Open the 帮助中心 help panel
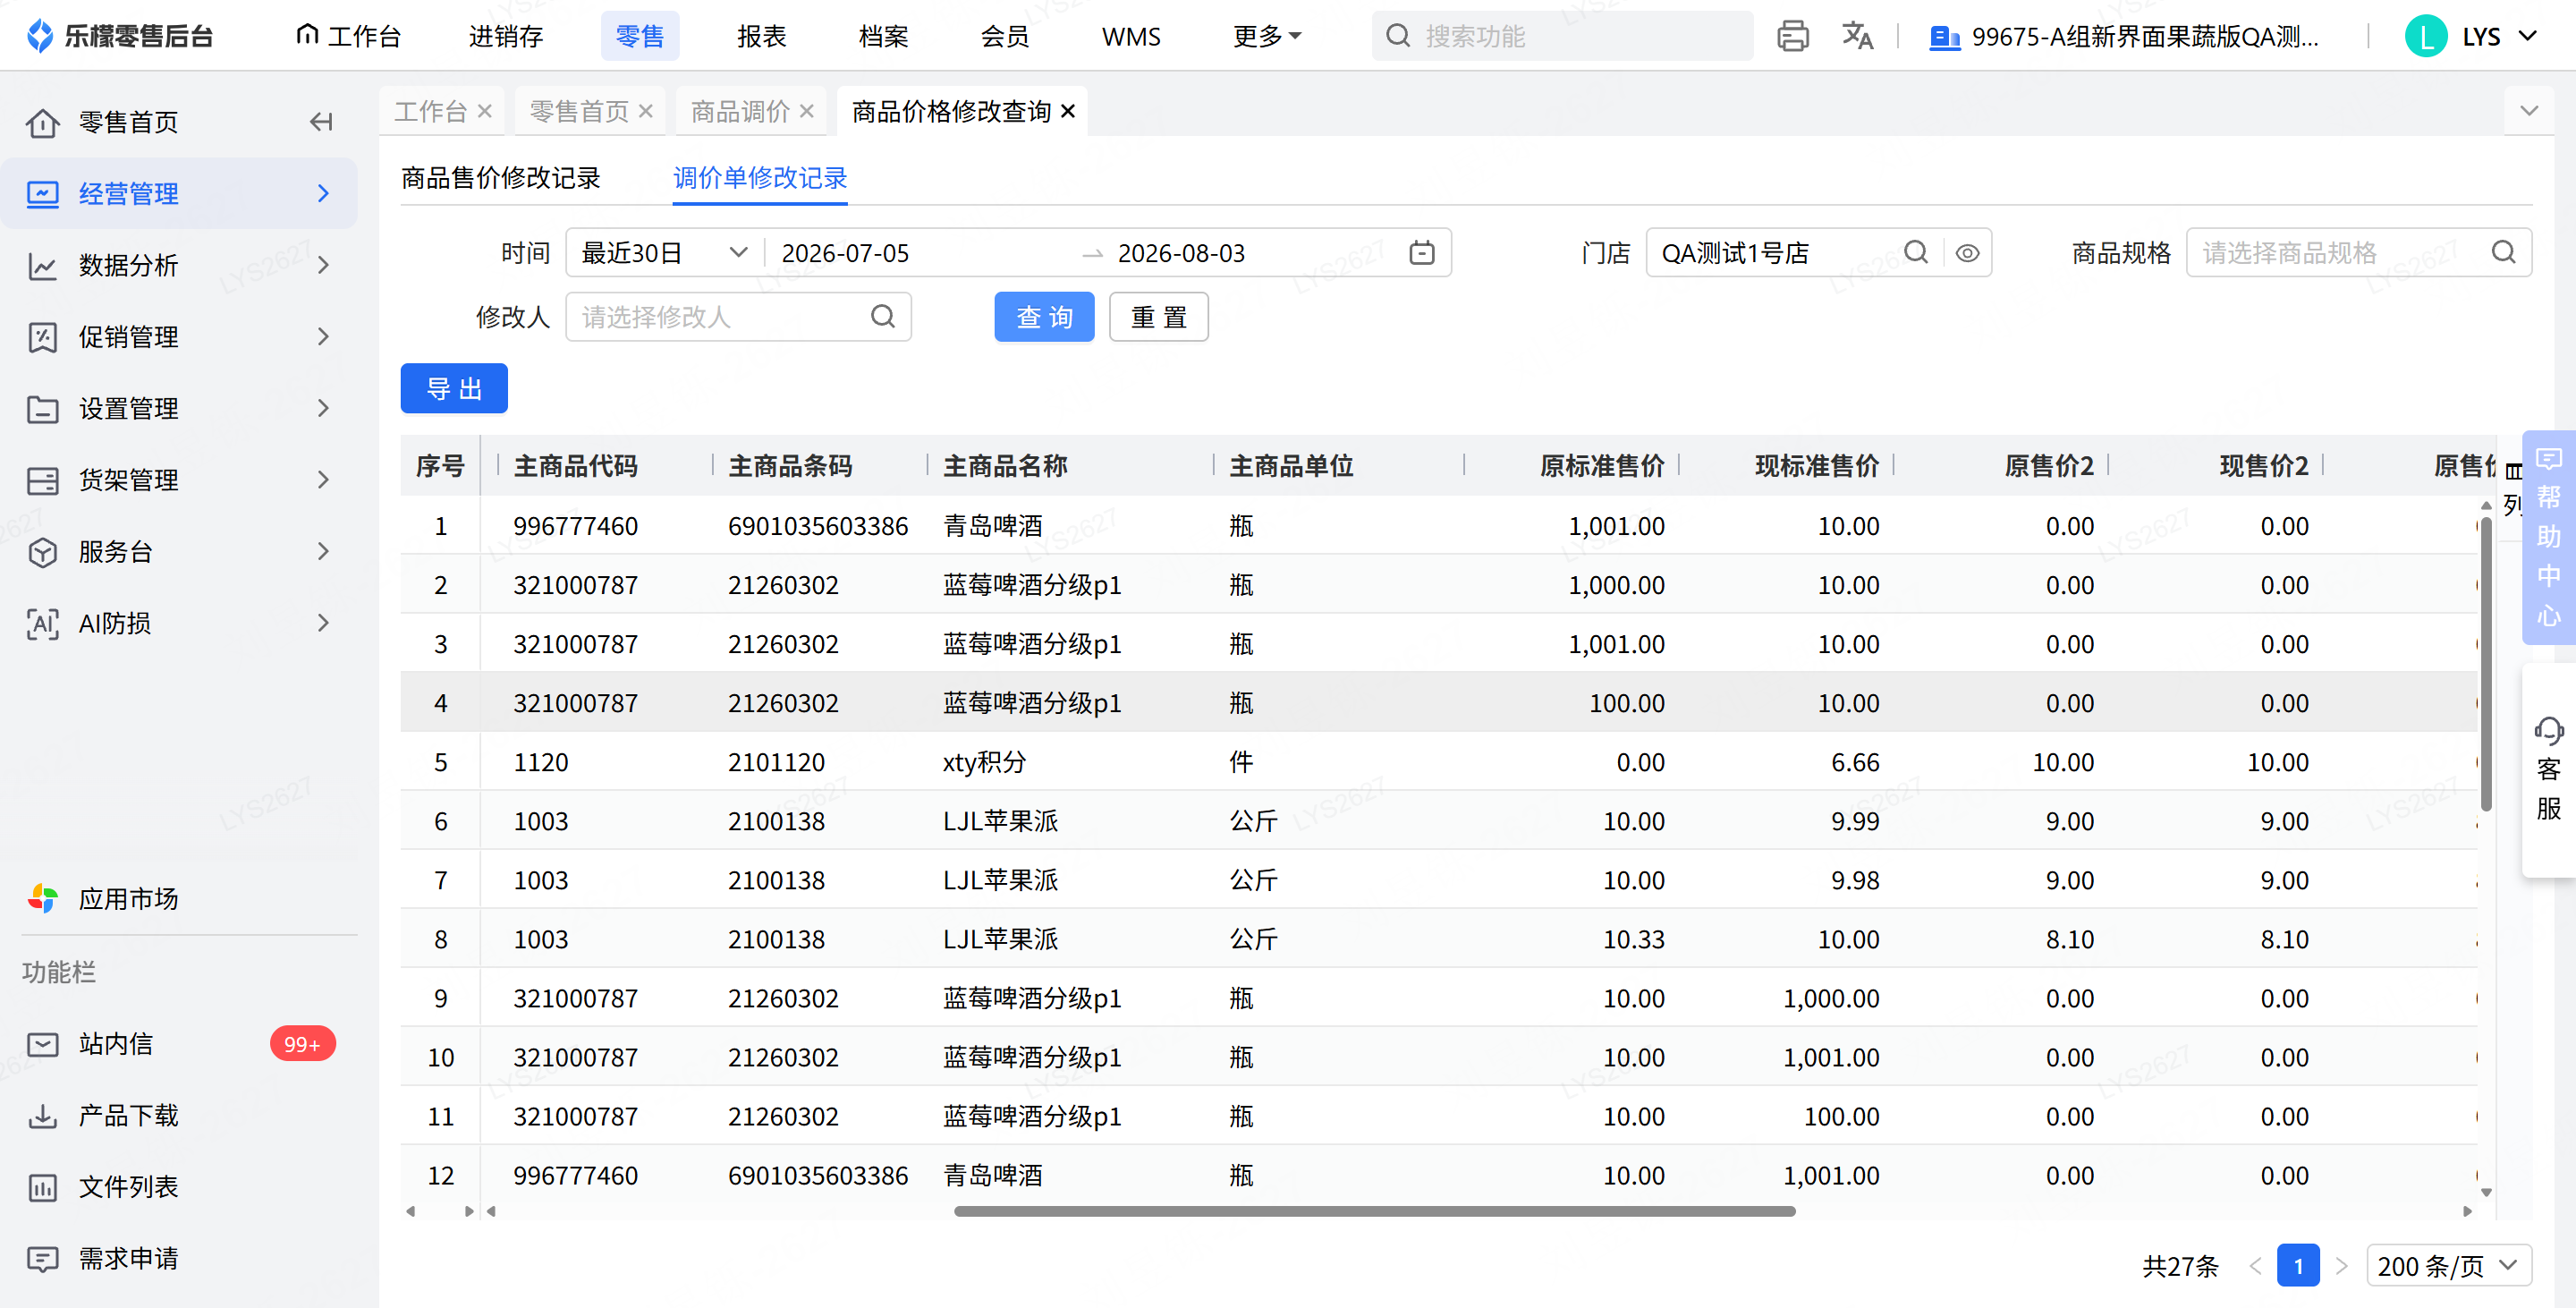2576x1308 pixels. pos(2548,537)
